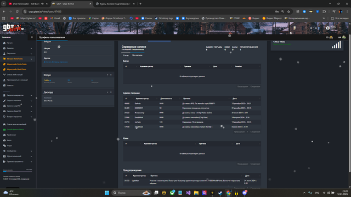Open the Octothorp logs bookmark

point(164,18)
